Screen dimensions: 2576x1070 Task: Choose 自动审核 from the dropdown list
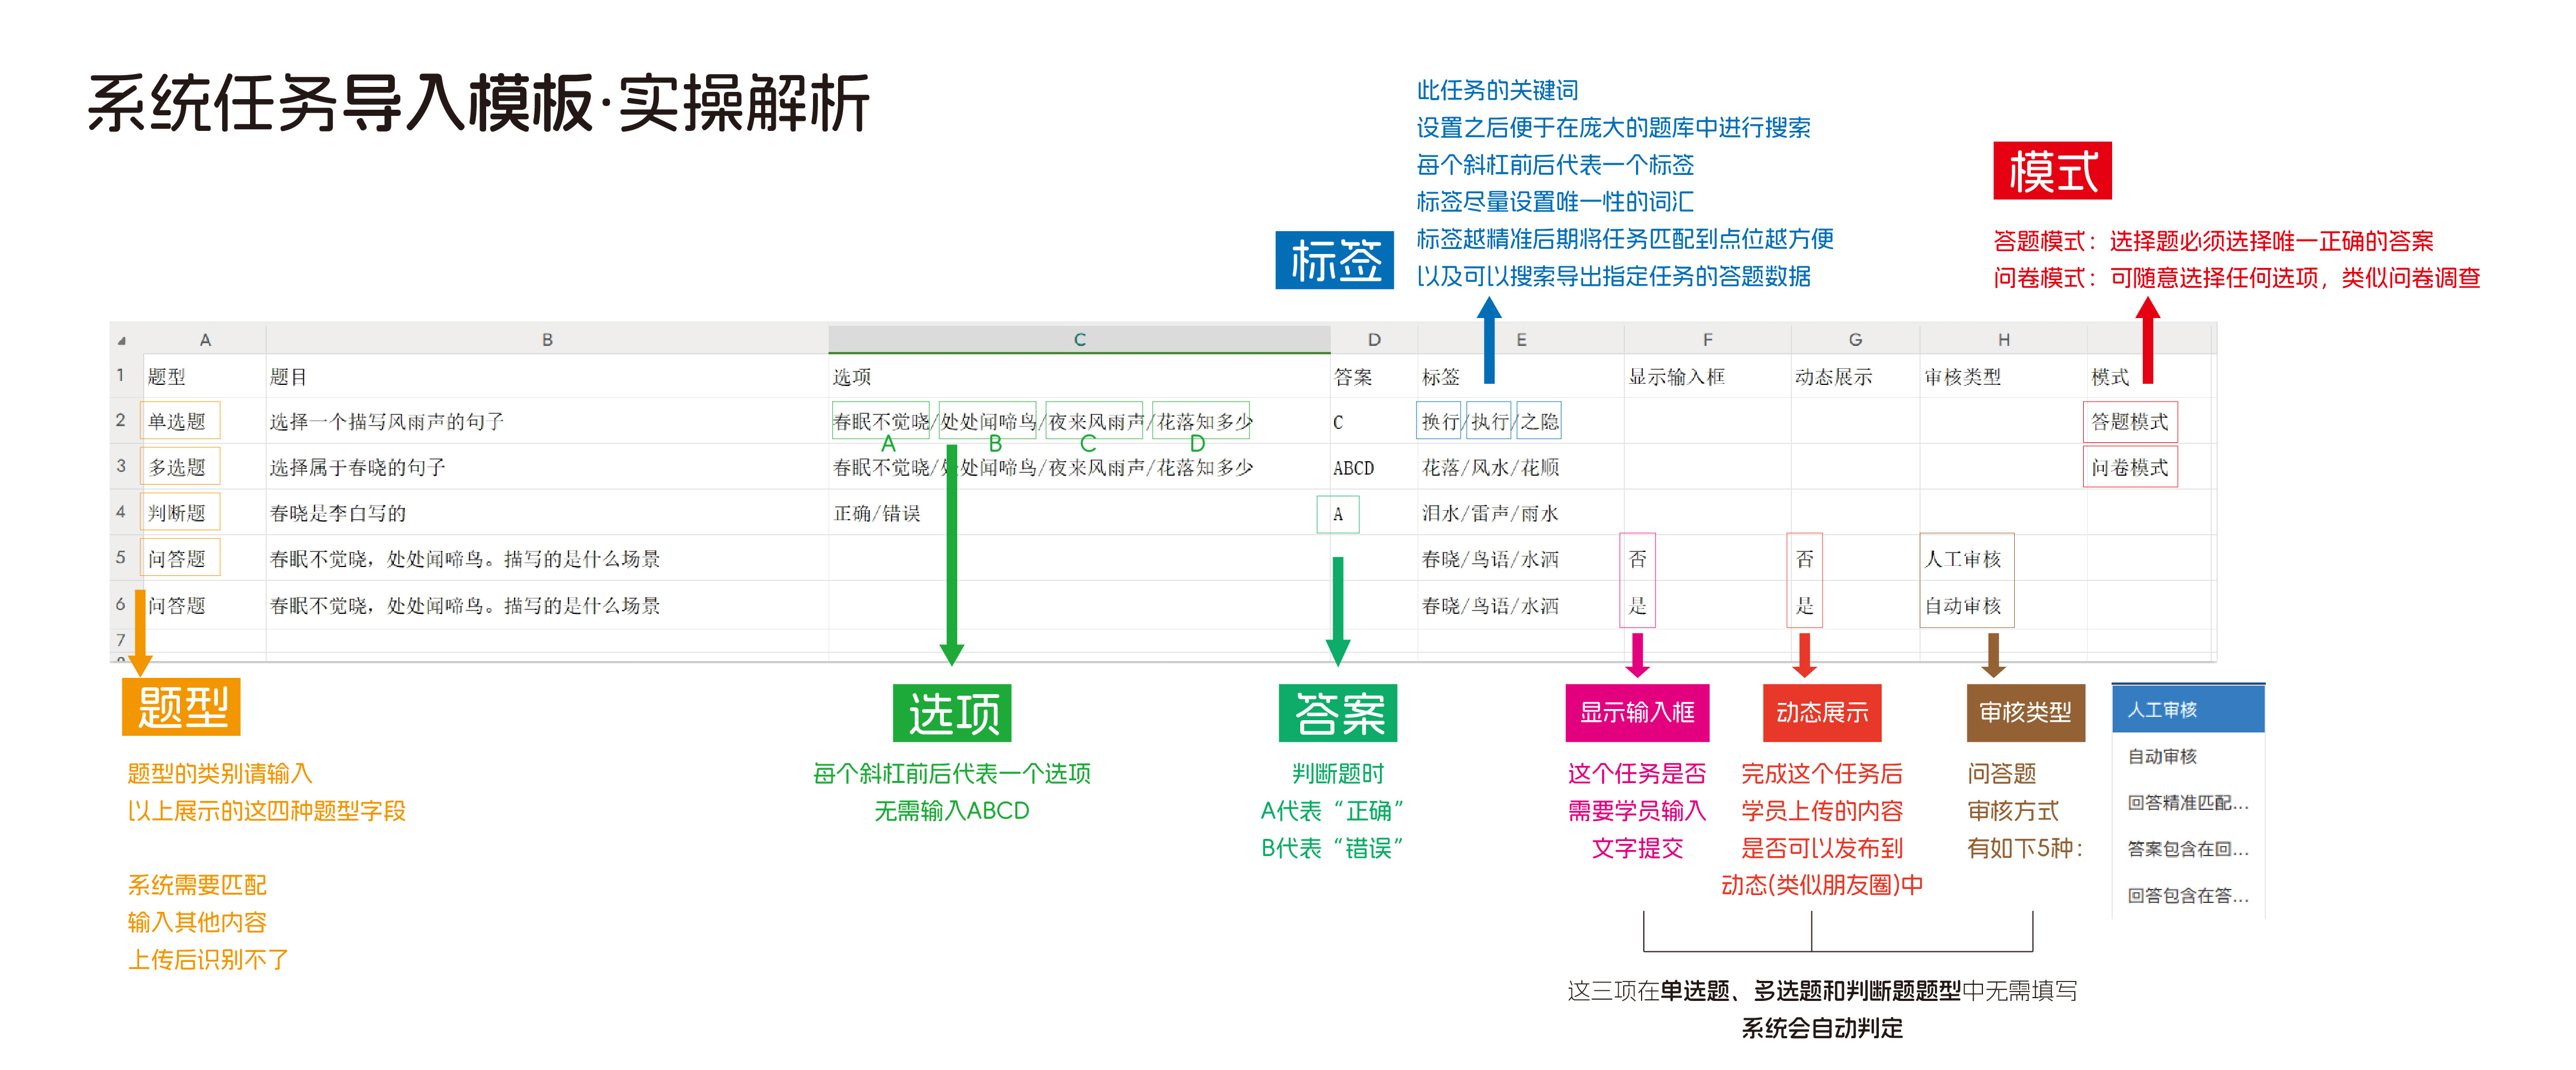(2187, 756)
